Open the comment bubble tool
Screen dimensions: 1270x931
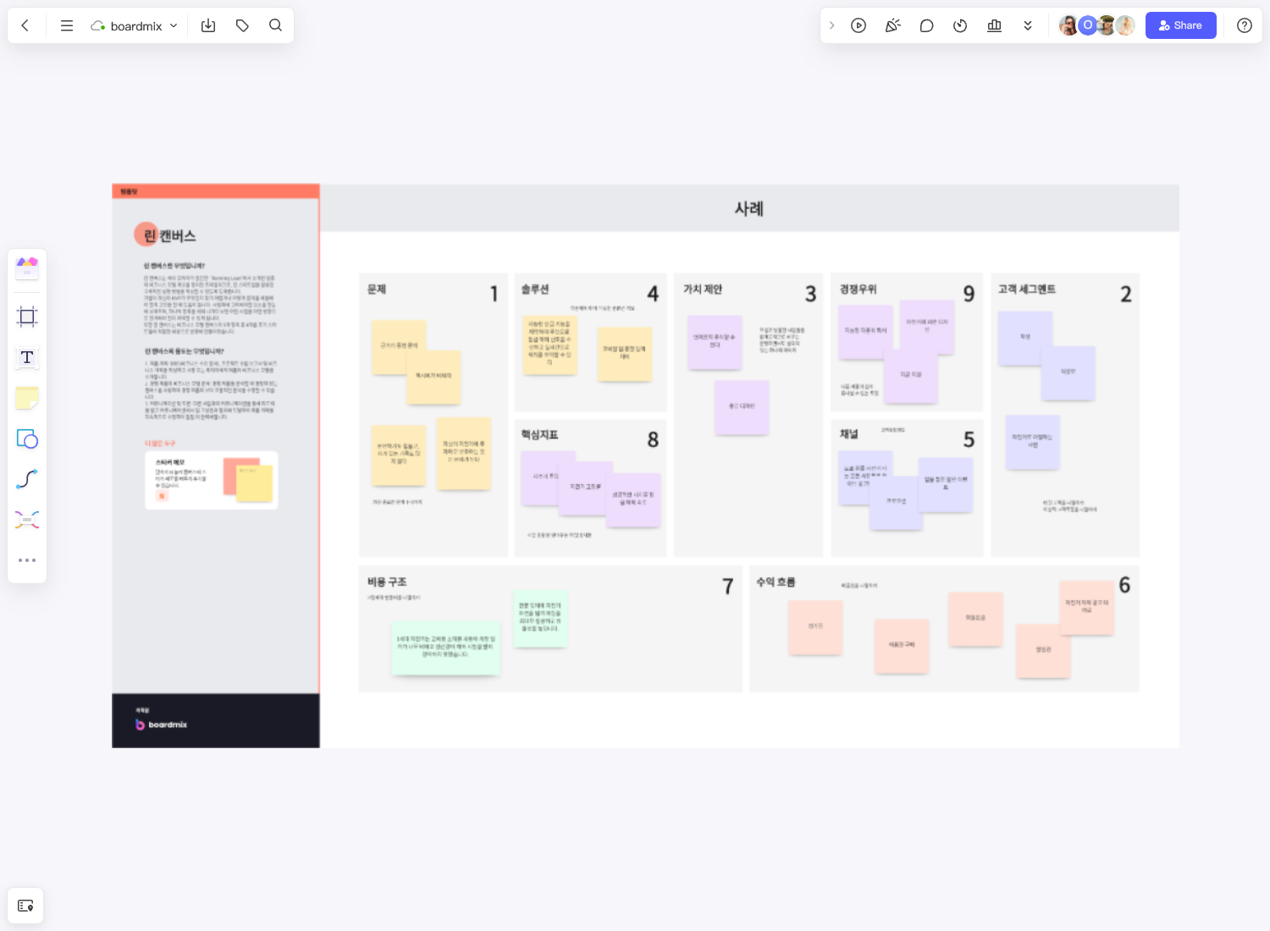(926, 25)
